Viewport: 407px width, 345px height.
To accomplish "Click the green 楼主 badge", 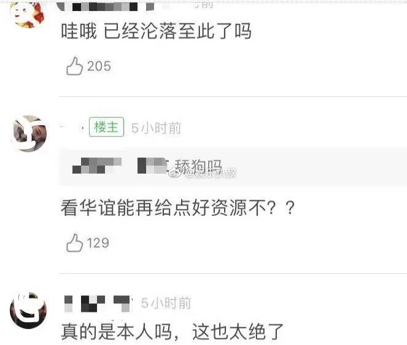I will pos(106,127).
